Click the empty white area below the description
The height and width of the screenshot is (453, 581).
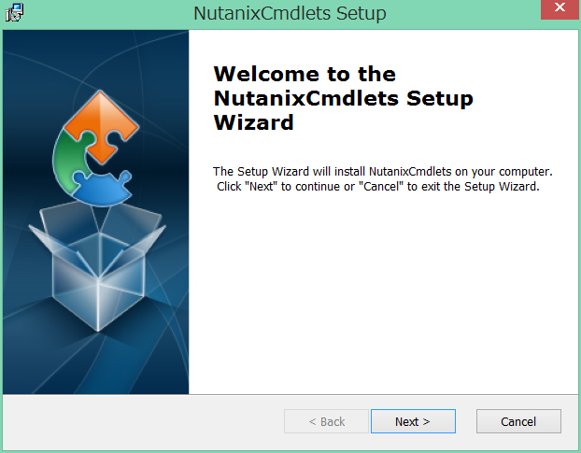tap(383, 292)
